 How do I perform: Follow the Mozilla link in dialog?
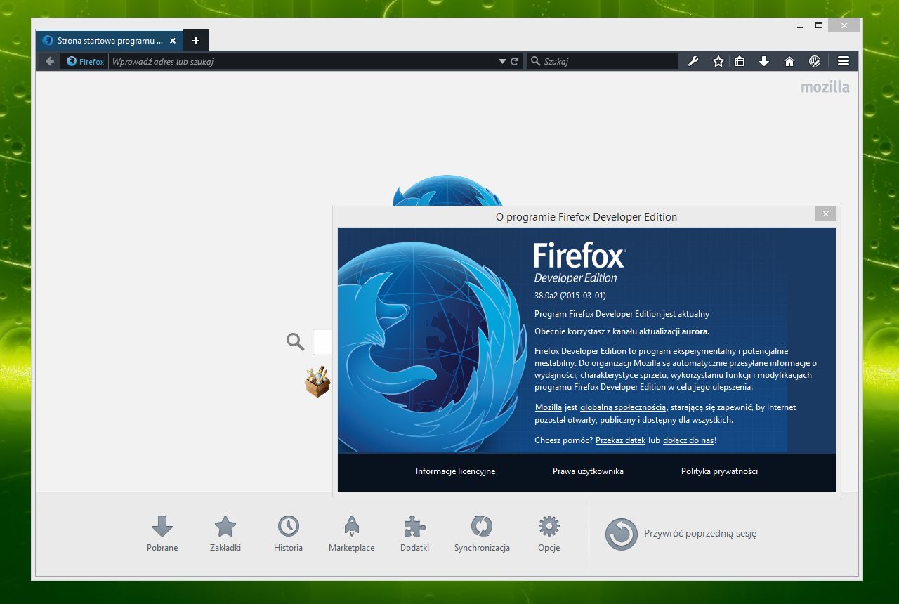549,407
